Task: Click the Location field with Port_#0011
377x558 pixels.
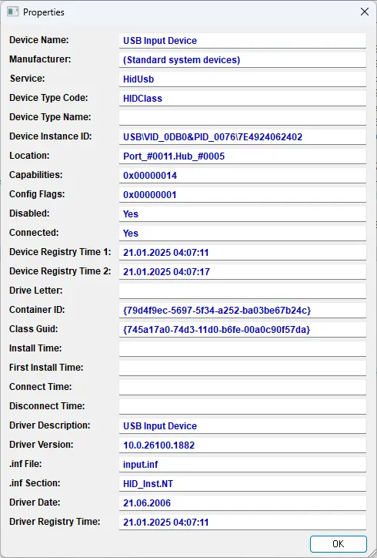Action: pos(242,156)
